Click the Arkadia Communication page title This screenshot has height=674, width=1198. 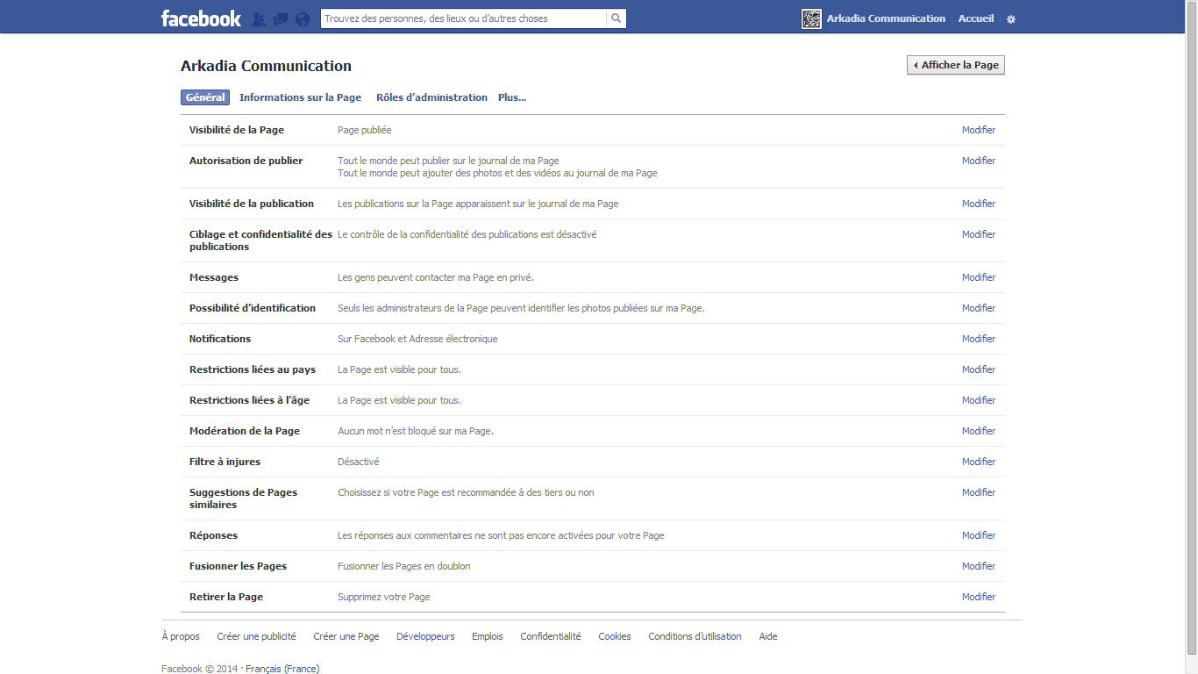click(266, 66)
